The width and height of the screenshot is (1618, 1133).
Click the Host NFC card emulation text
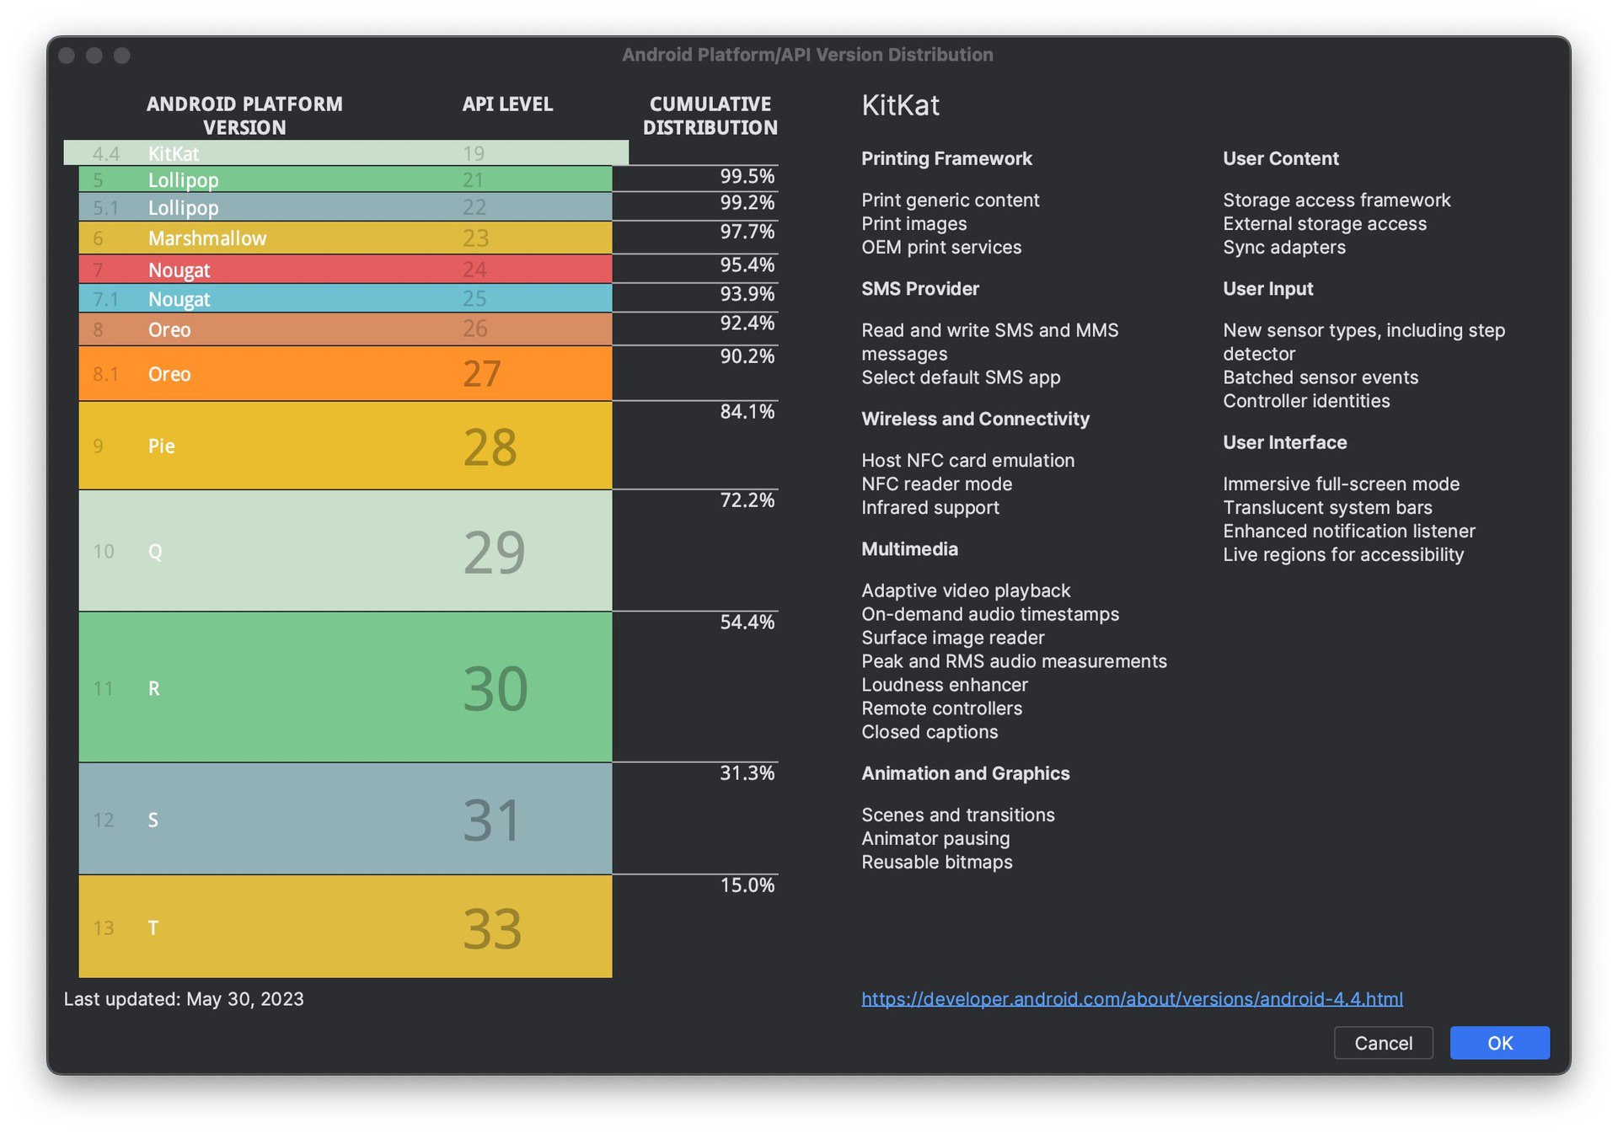967,461
